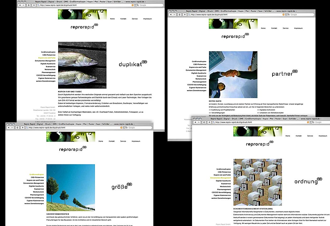Open Kontakt in the duplikat page navigation
This screenshot has width=330, height=226.
pyautogui.click(x=123, y=19)
